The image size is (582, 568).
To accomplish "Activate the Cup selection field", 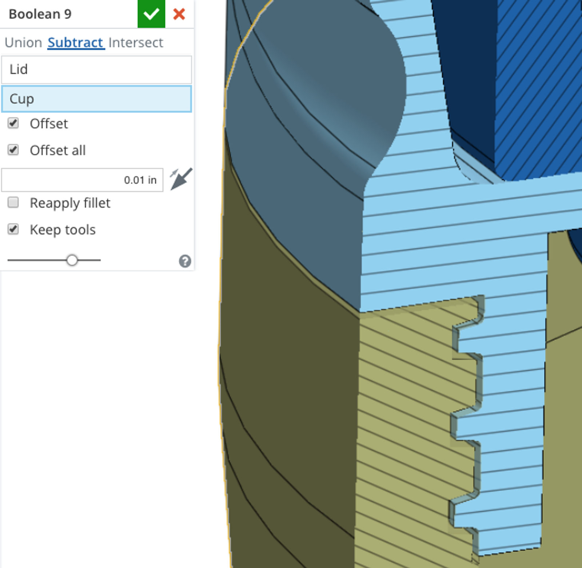I will (x=96, y=99).
